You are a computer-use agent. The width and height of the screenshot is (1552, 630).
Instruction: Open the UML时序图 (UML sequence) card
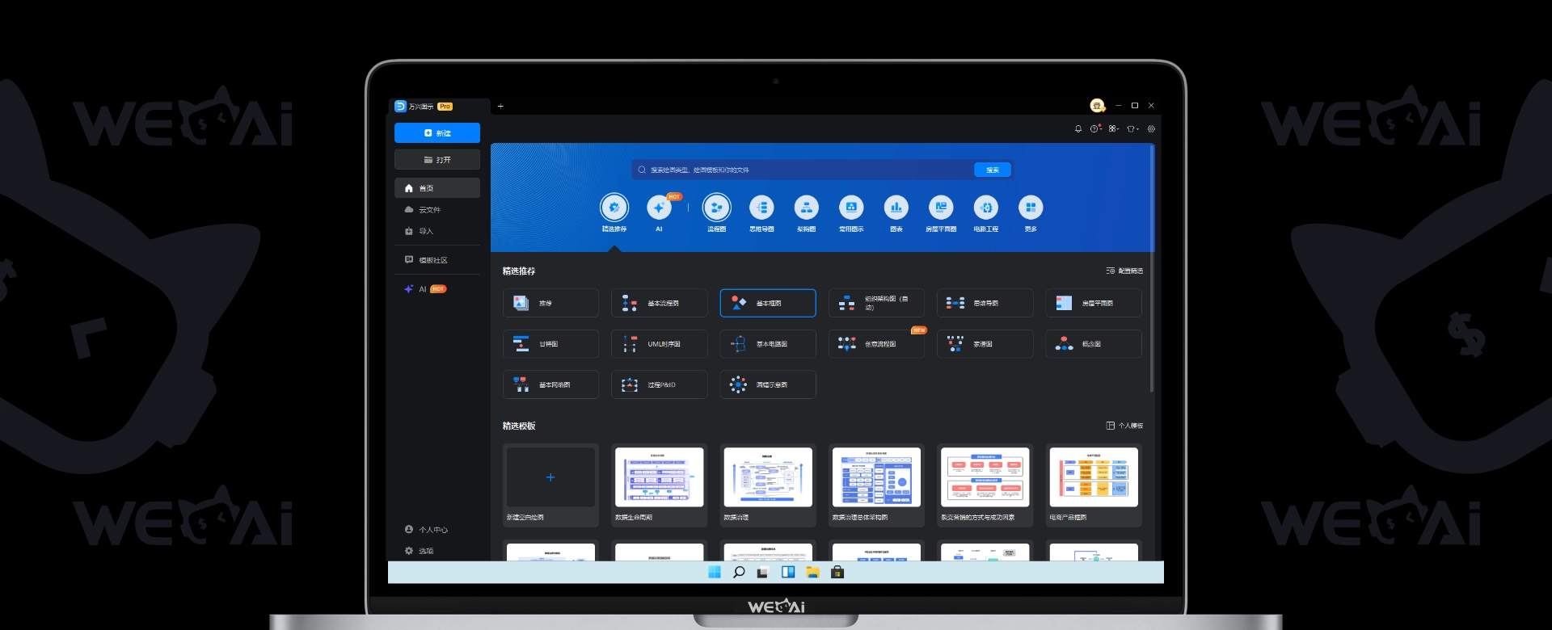659,344
